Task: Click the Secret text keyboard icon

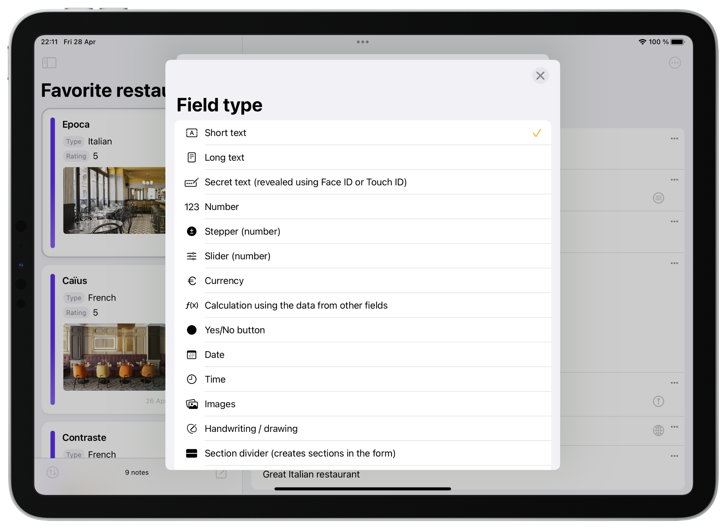Action: point(191,182)
